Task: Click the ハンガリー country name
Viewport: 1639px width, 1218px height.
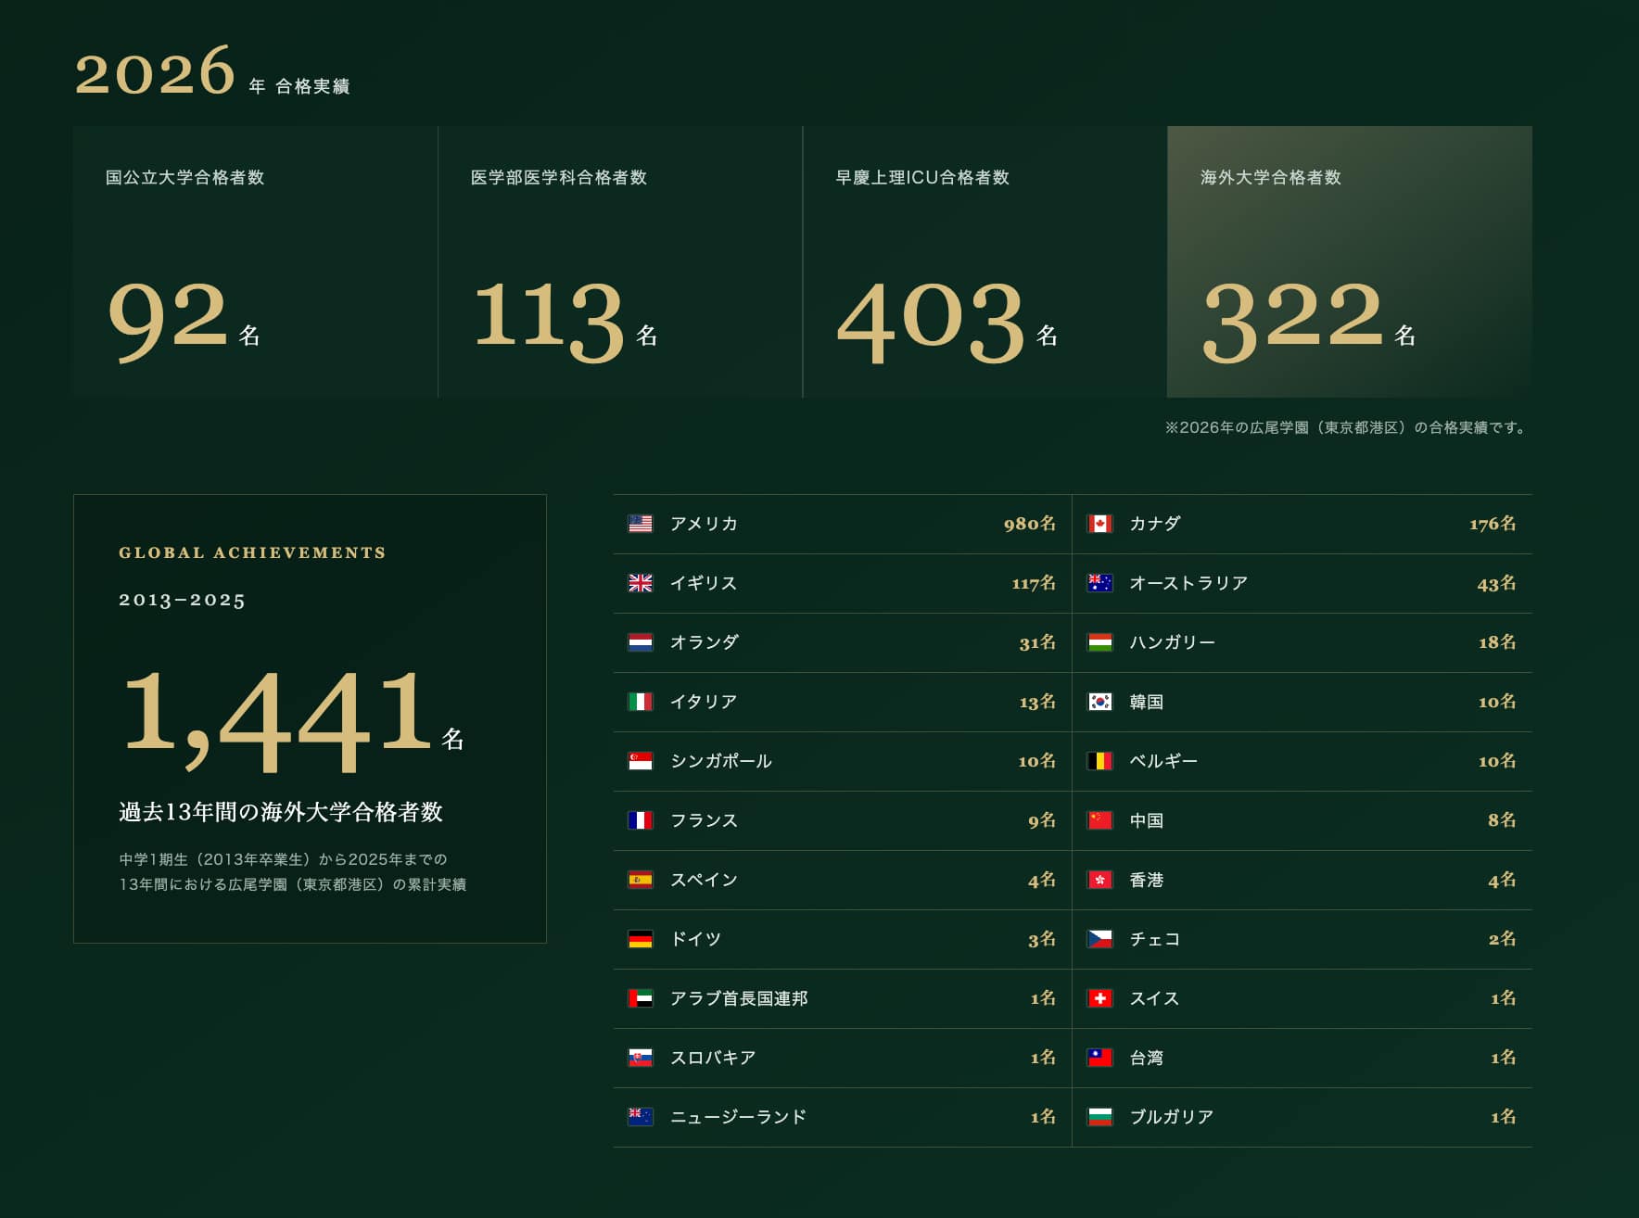Action: [x=1172, y=642]
